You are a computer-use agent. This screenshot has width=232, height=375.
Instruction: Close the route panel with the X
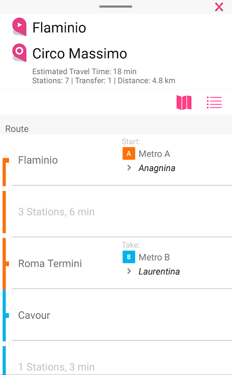219,7
